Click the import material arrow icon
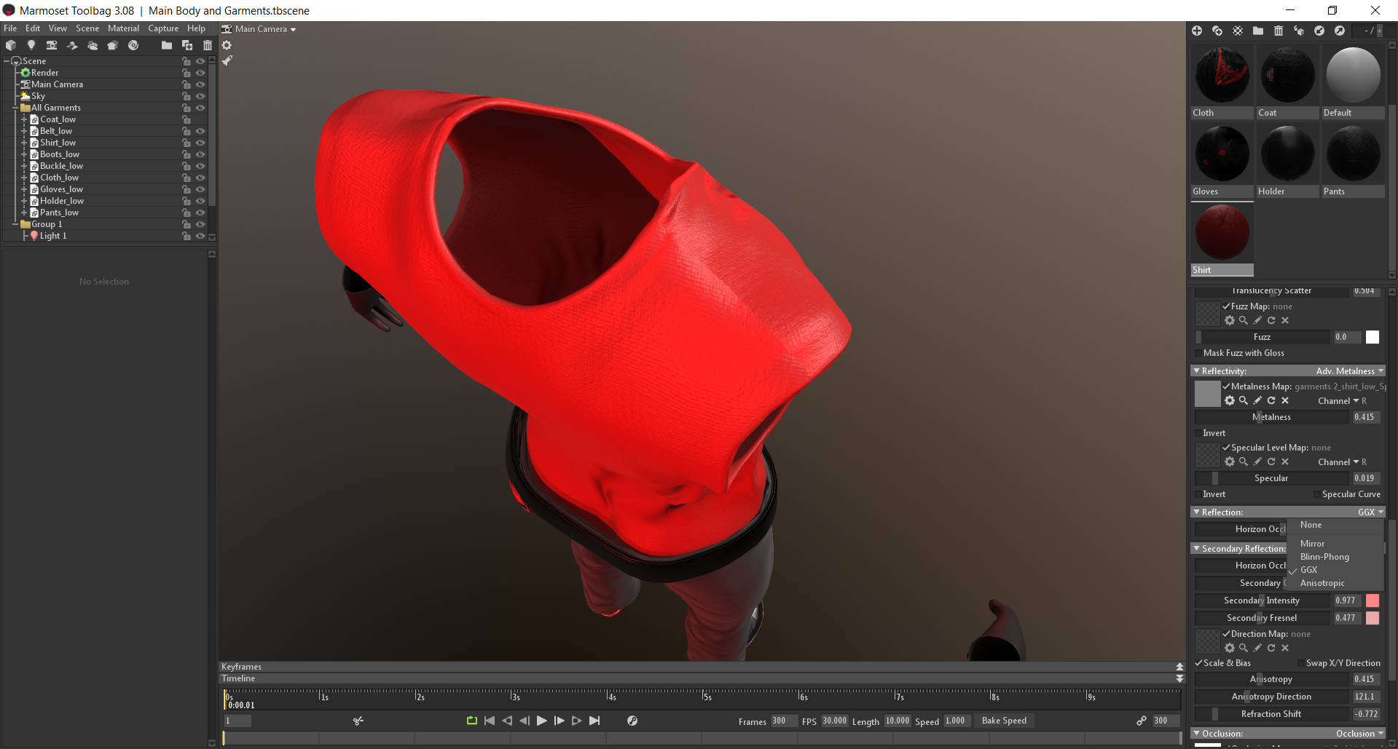Image resolution: width=1398 pixels, height=749 pixels. [x=1319, y=31]
